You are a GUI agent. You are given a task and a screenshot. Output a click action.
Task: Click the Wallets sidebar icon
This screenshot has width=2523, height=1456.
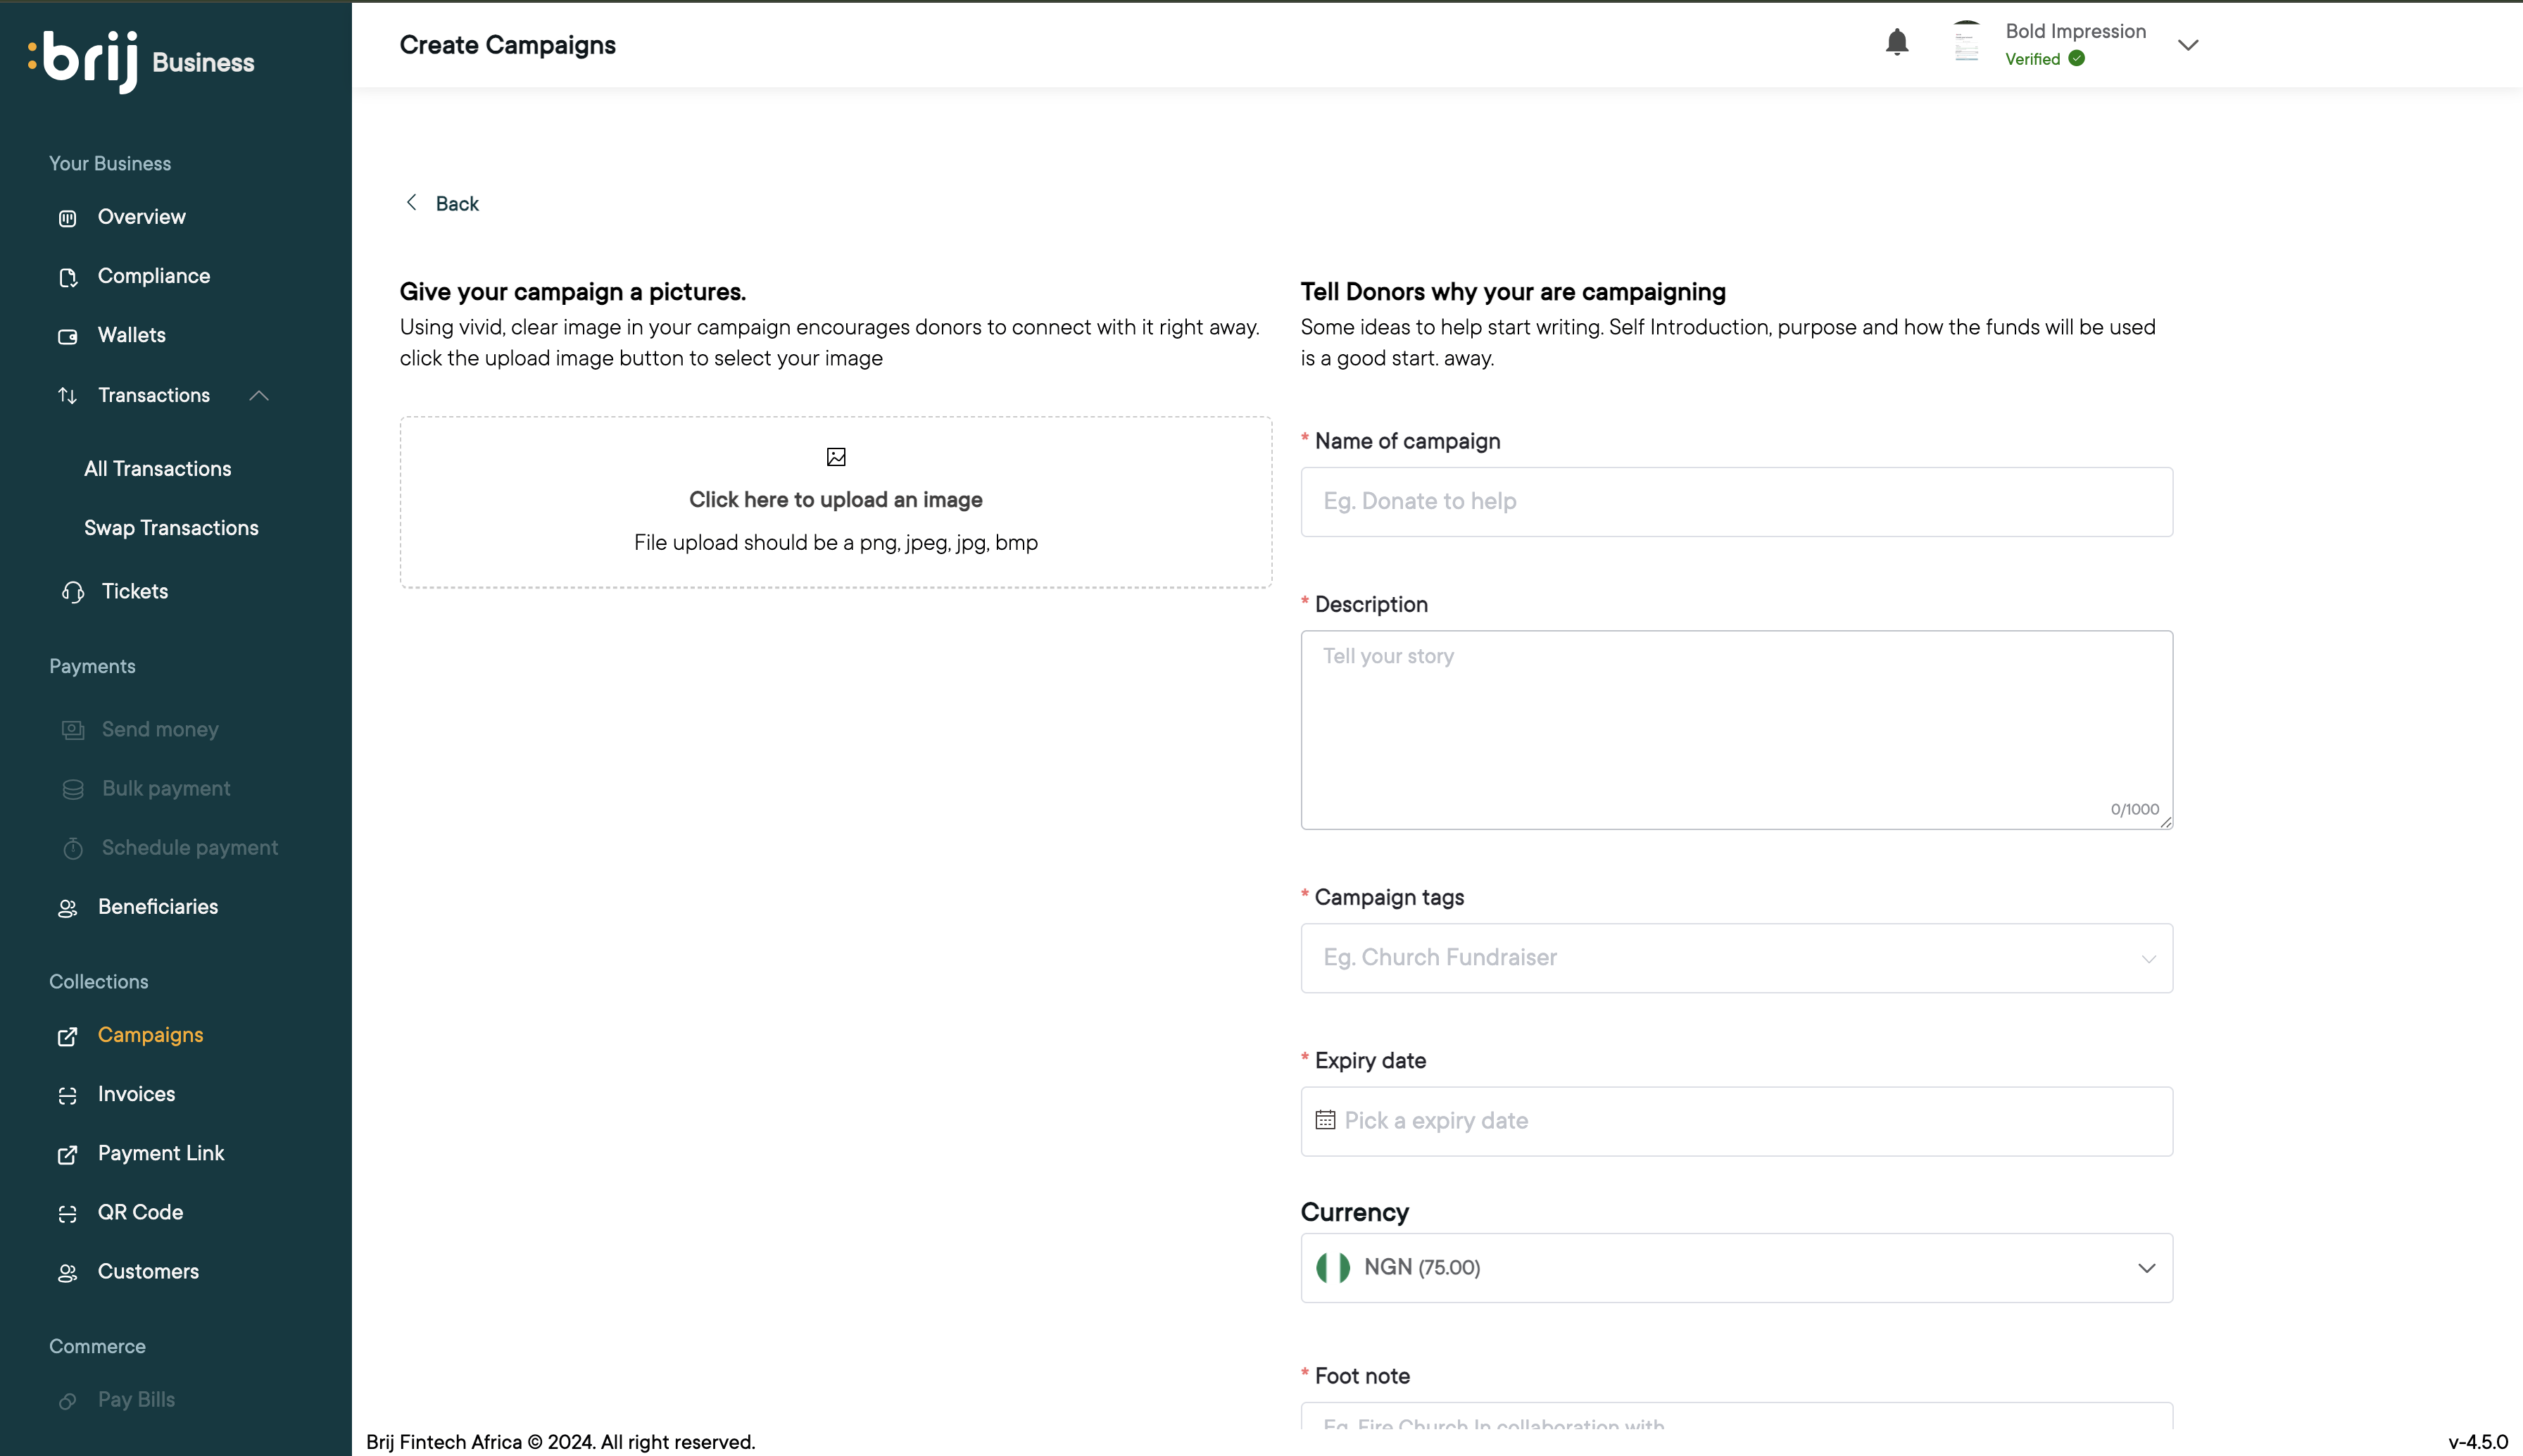click(68, 336)
